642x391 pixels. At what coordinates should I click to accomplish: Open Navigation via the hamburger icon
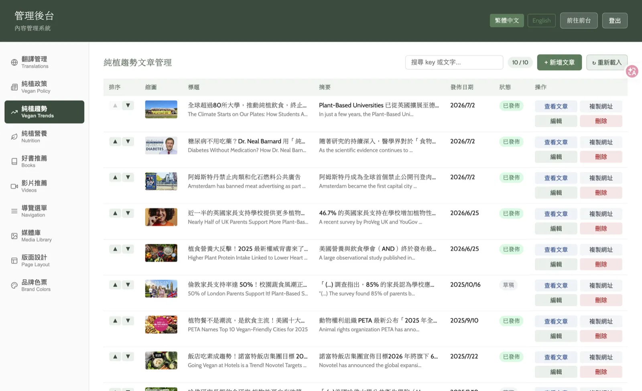[14, 211]
